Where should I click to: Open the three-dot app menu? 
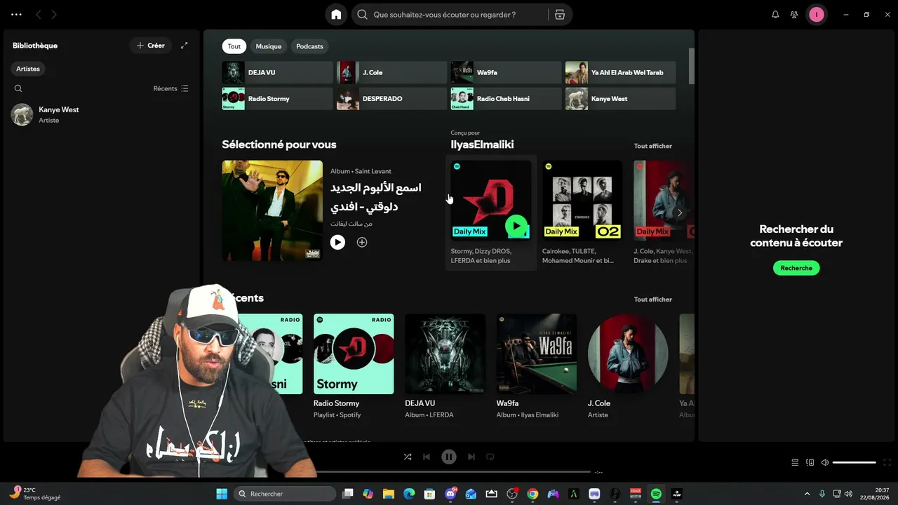pyautogui.click(x=16, y=15)
